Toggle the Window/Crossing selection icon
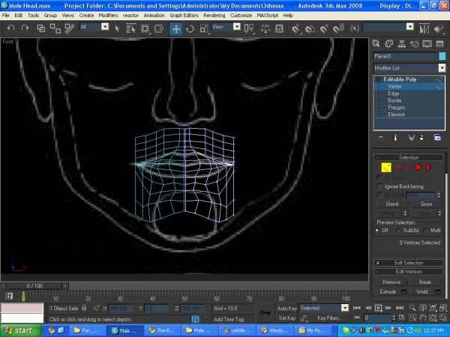The height and width of the screenshot is (337, 450). point(159,28)
